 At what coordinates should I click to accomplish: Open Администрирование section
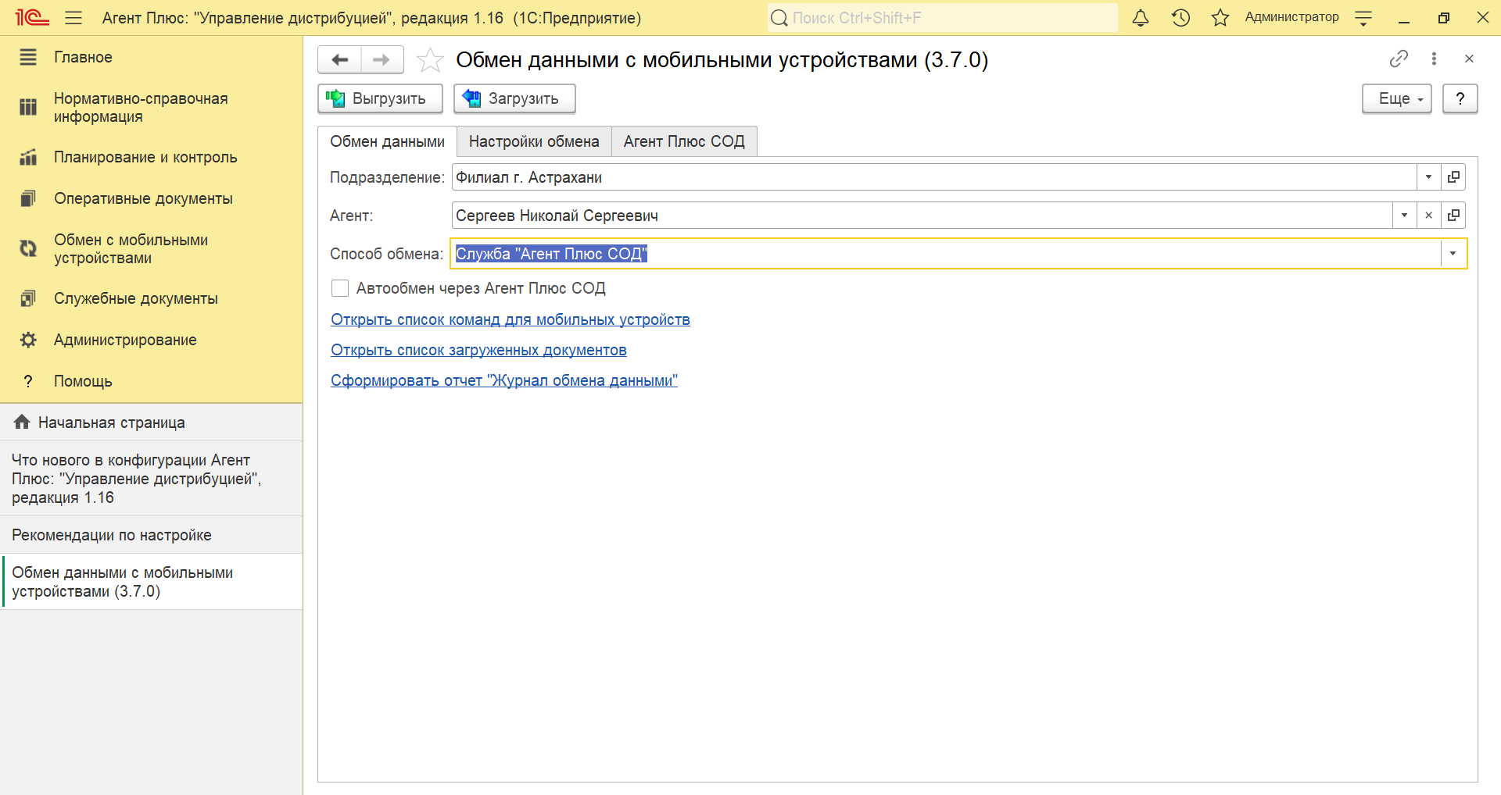151,340
